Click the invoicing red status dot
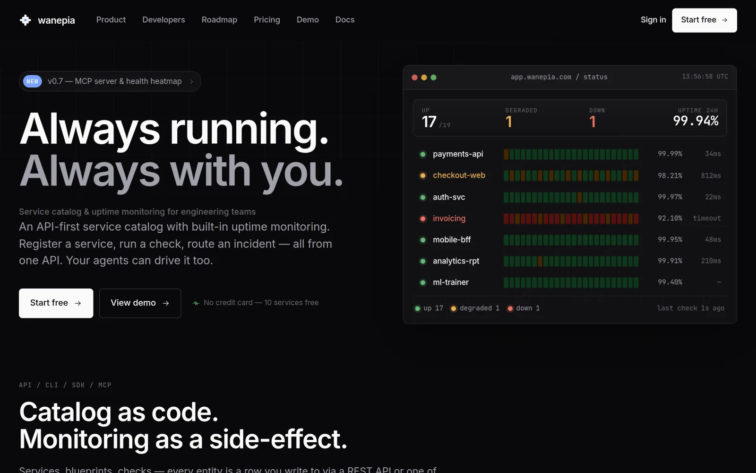756x473 pixels. tap(423, 219)
